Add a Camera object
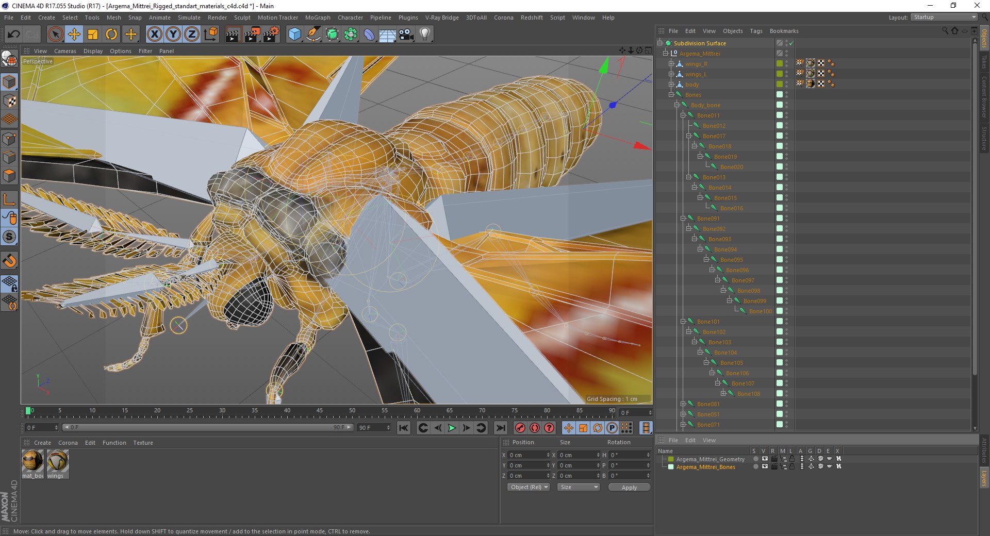 (406, 35)
